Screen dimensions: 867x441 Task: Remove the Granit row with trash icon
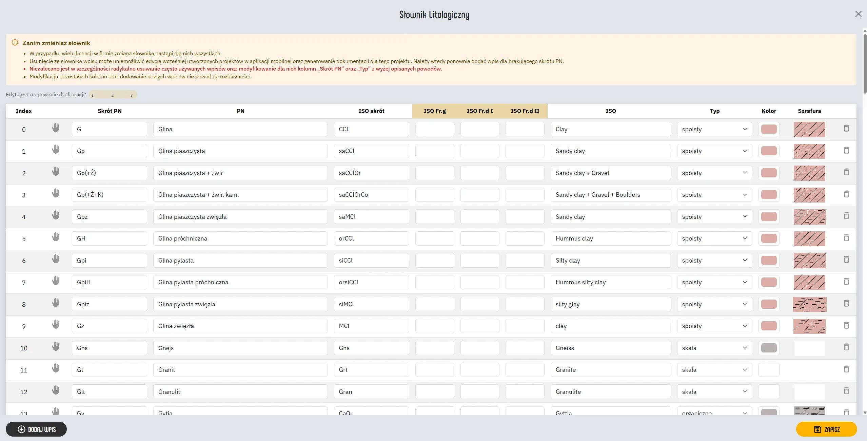coord(846,369)
